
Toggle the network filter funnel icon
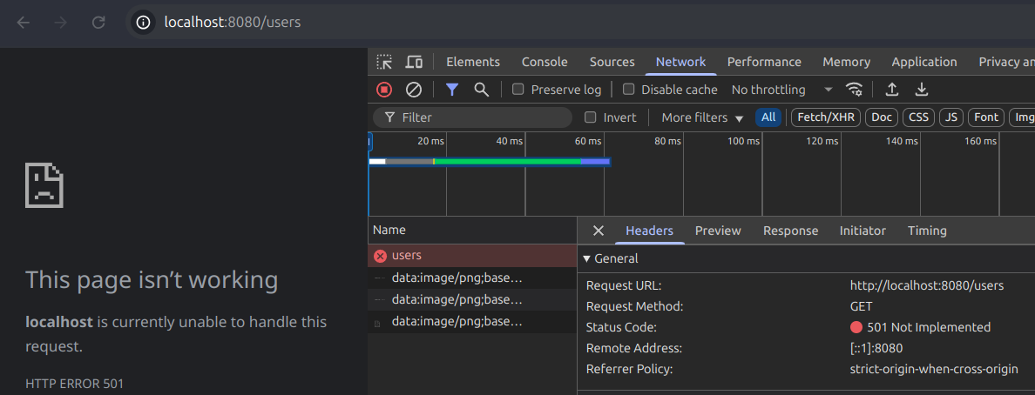coord(451,90)
